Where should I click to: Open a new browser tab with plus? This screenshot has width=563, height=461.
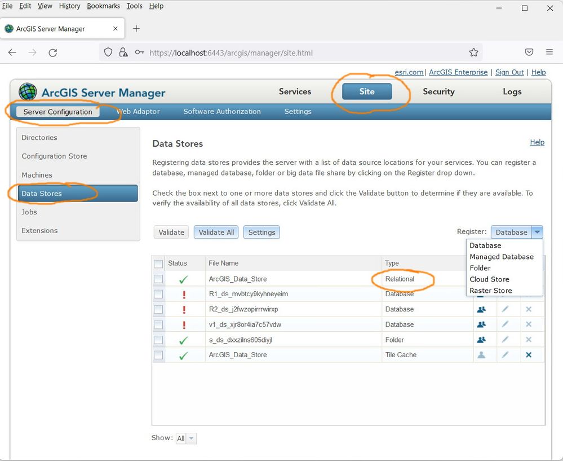tap(136, 28)
